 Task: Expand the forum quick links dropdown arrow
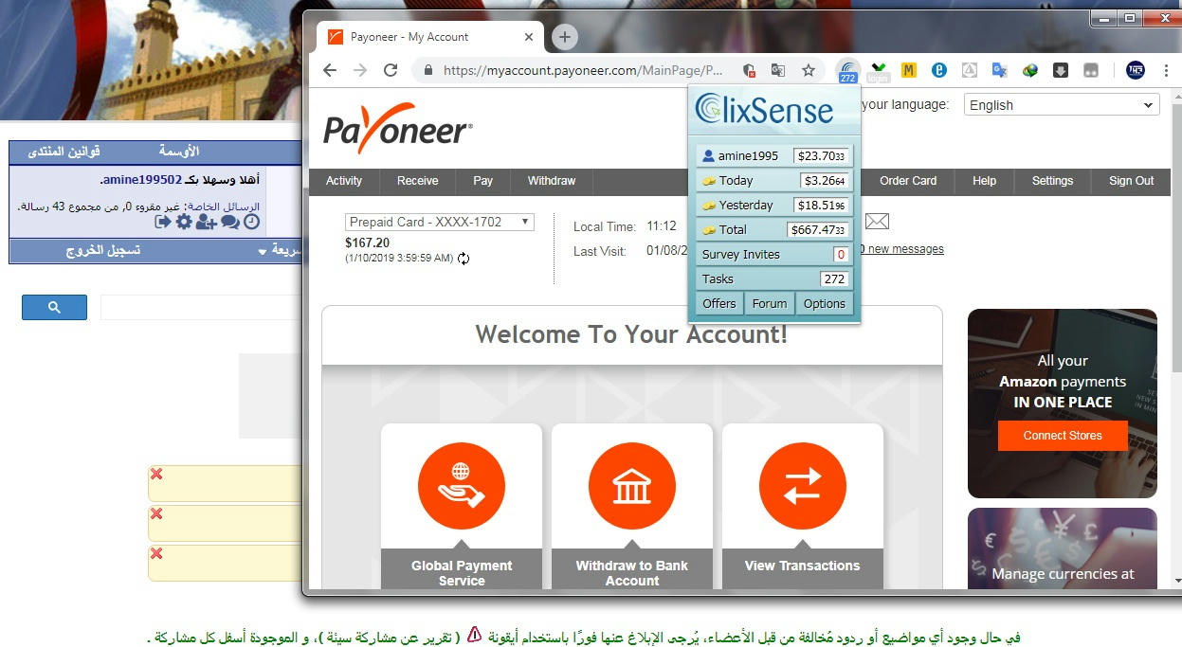pos(263,252)
